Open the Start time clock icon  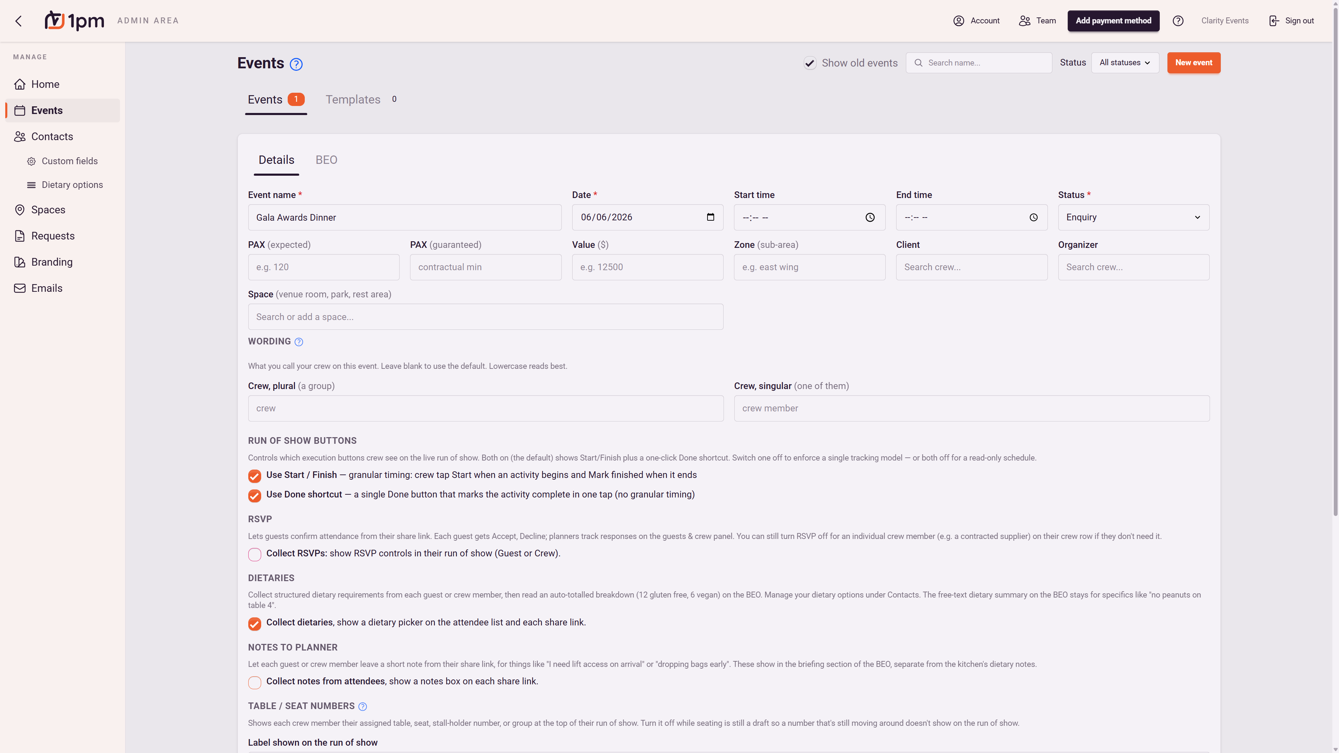pos(870,218)
